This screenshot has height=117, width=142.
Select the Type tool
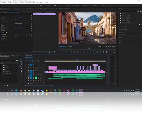tap(21, 73)
